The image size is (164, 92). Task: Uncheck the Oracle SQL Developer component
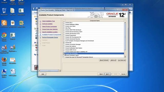click(x=64, y=53)
